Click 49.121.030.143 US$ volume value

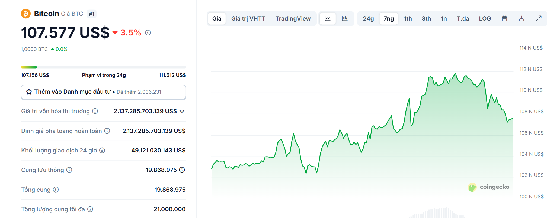(x=158, y=150)
